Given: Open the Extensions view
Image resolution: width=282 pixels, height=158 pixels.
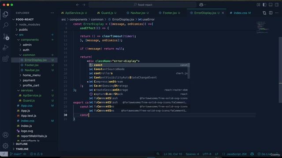Looking at the screenshot, I should point(5,58).
